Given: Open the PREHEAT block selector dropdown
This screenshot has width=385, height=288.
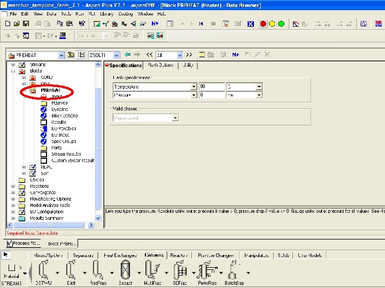Looking at the screenshot, I should pyautogui.click(x=62, y=55).
